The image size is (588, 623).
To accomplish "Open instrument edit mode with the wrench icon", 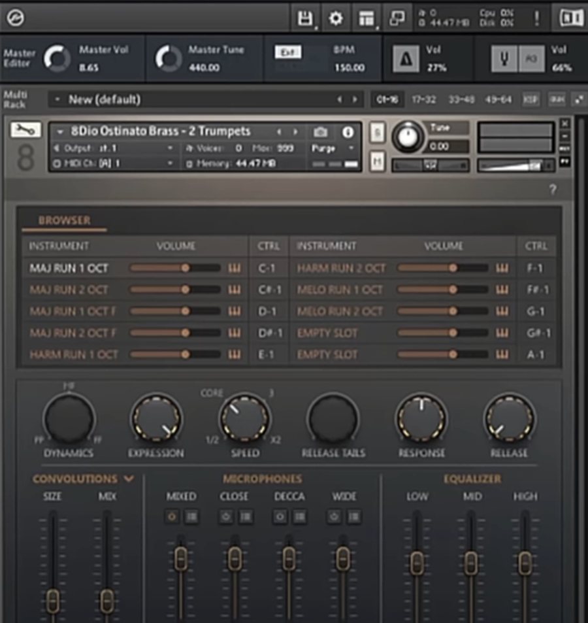I will point(26,130).
